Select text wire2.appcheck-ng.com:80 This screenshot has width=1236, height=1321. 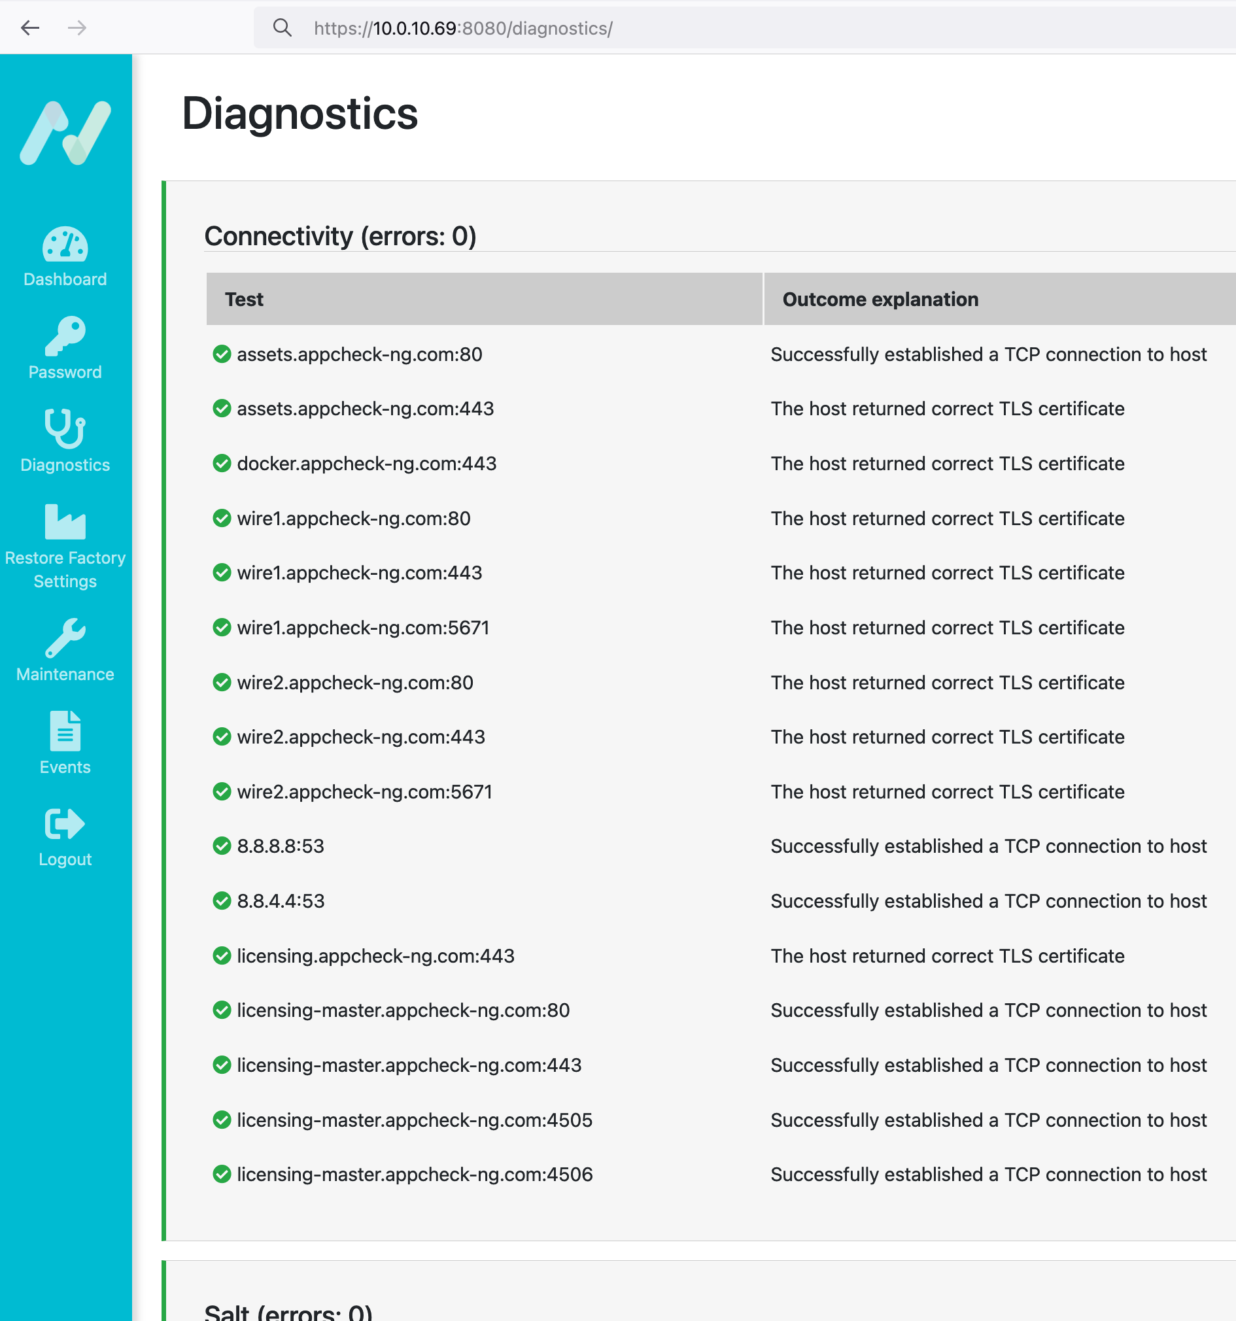(355, 683)
